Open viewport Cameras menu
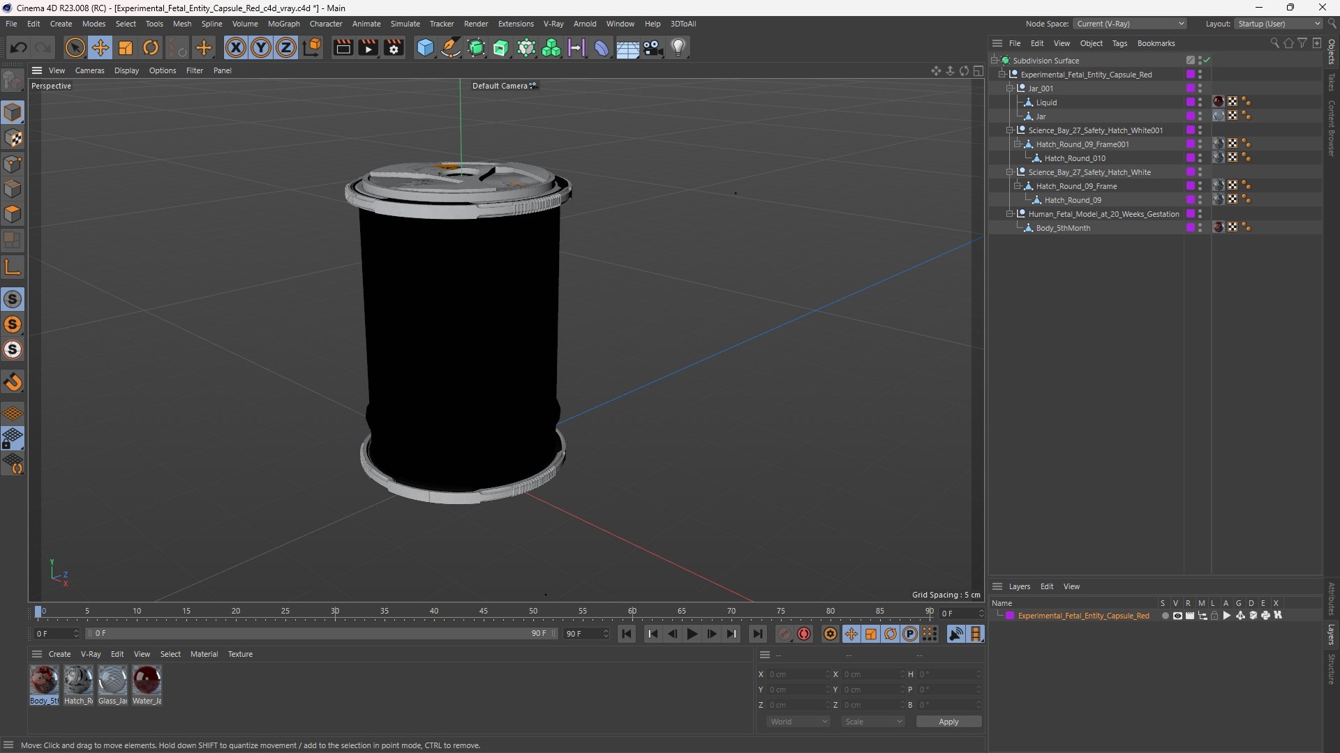This screenshot has height=753, width=1340. 89,70
